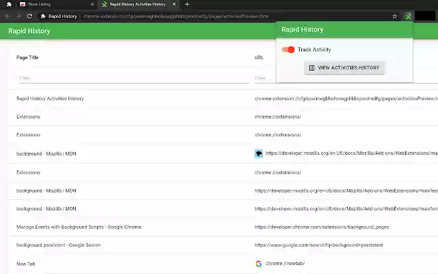Screen dimensions: 438x274
Task: Select the Rapid History Activities History row title
Action: pos(50,99)
